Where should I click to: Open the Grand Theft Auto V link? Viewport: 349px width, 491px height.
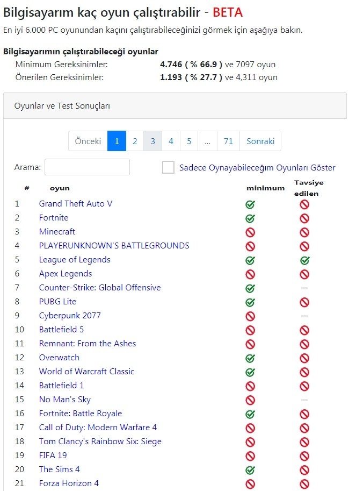(76, 203)
